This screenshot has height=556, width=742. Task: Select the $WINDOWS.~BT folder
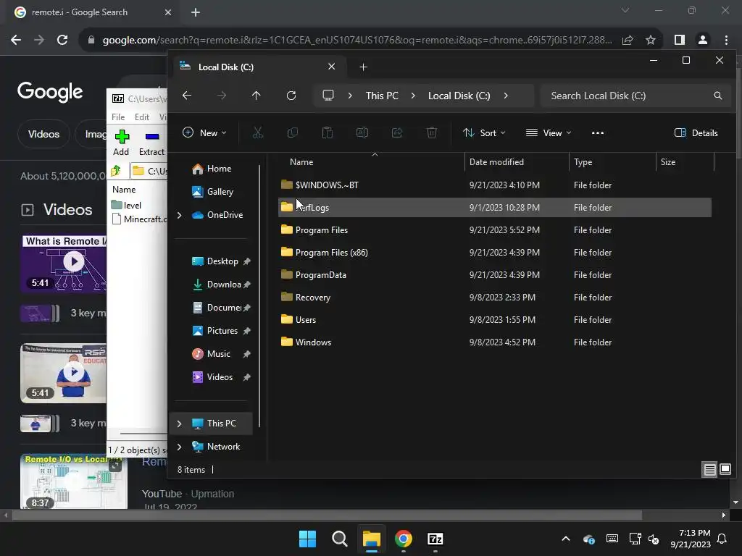point(494,185)
